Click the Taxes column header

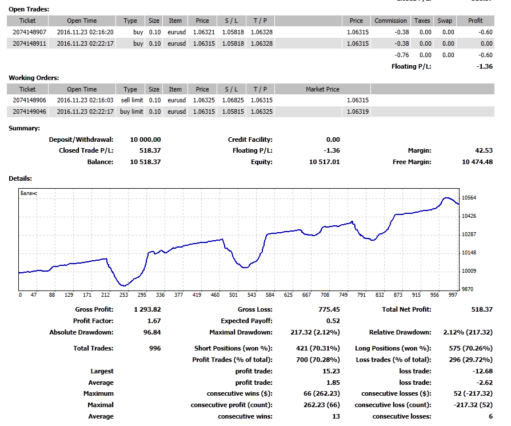tap(422, 21)
